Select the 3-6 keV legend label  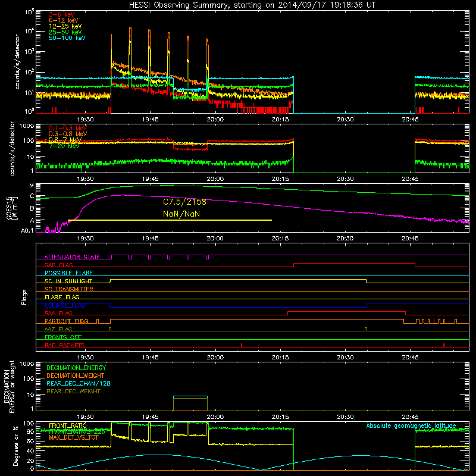pos(62,14)
